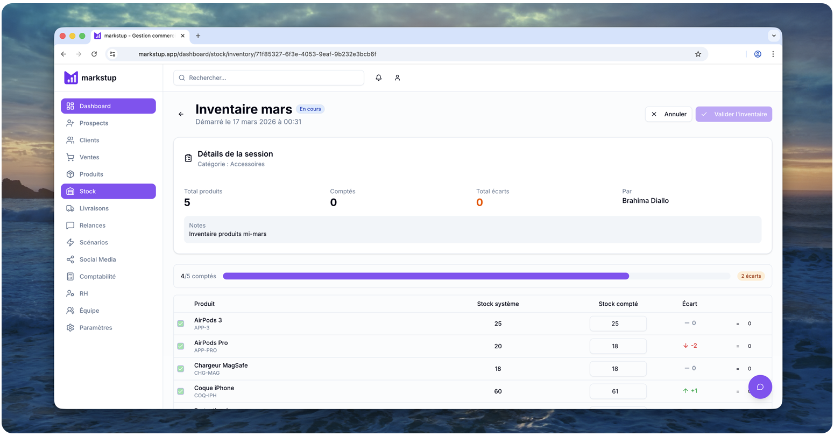
Task: Open the notifications bell icon
Action: (378, 78)
